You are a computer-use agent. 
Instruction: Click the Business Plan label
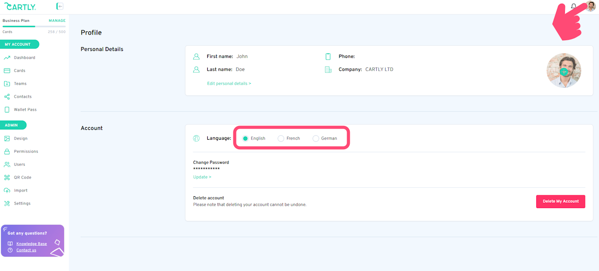(x=16, y=21)
